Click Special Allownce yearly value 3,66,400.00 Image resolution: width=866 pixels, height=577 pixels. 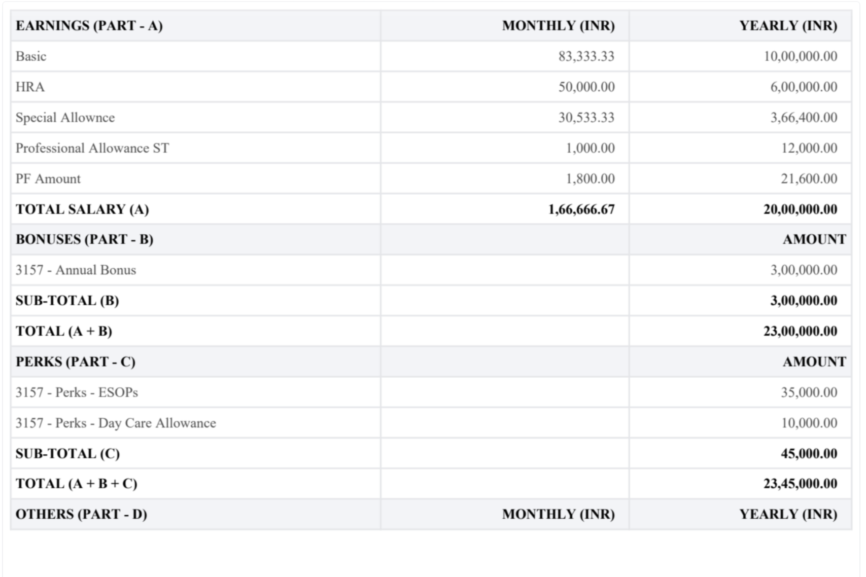(804, 118)
